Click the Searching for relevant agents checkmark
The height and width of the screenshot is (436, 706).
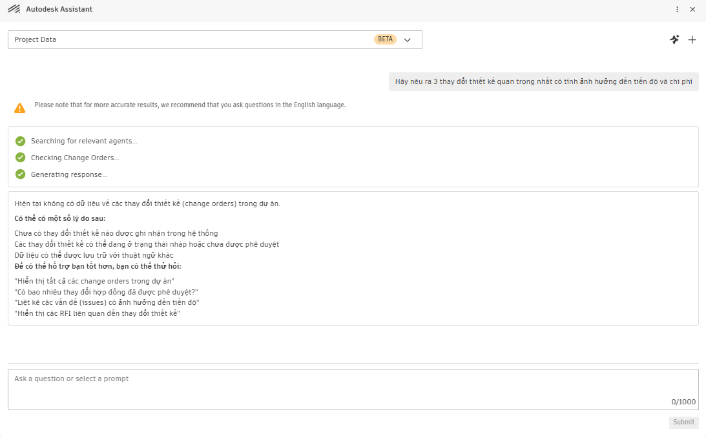coord(20,141)
